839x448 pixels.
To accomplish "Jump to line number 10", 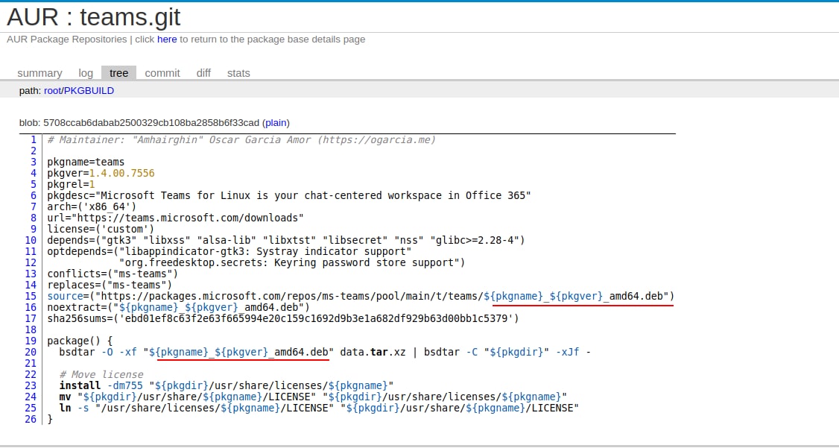I will click(31, 240).
